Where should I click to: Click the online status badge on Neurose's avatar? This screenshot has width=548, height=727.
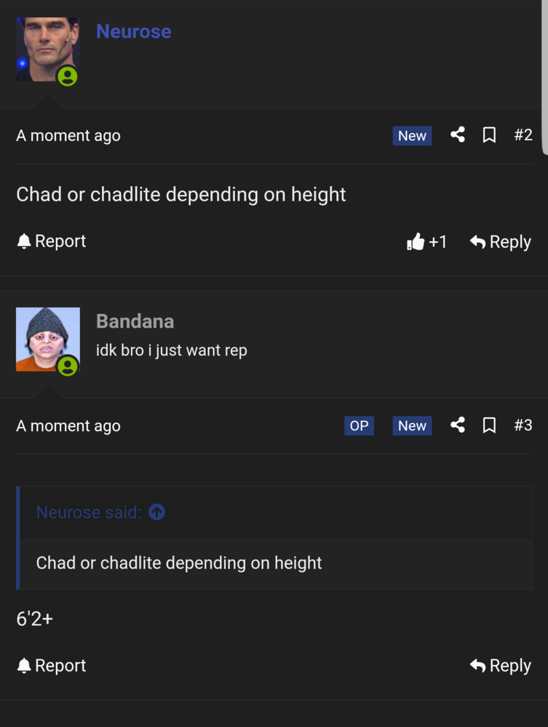click(x=68, y=76)
